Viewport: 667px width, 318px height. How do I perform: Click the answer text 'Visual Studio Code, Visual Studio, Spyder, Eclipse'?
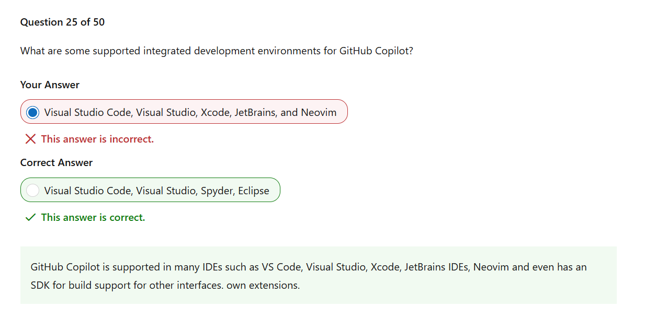coord(157,191)
